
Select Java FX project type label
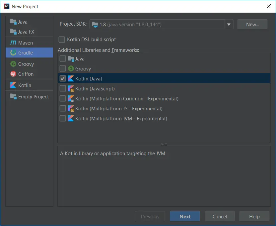pos(26,32)
